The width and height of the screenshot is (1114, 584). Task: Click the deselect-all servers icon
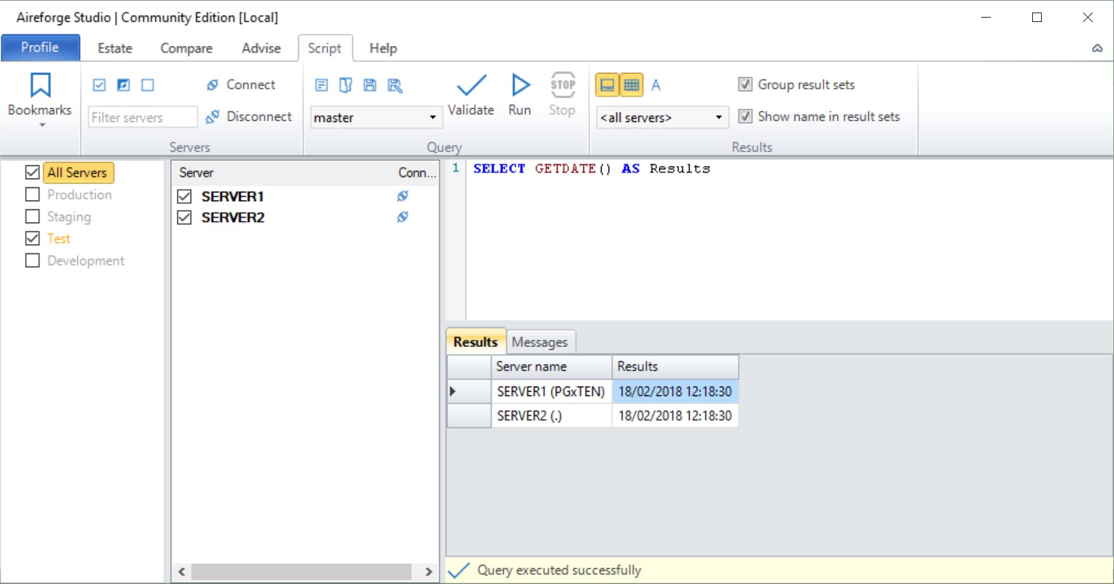pos(148,85)
